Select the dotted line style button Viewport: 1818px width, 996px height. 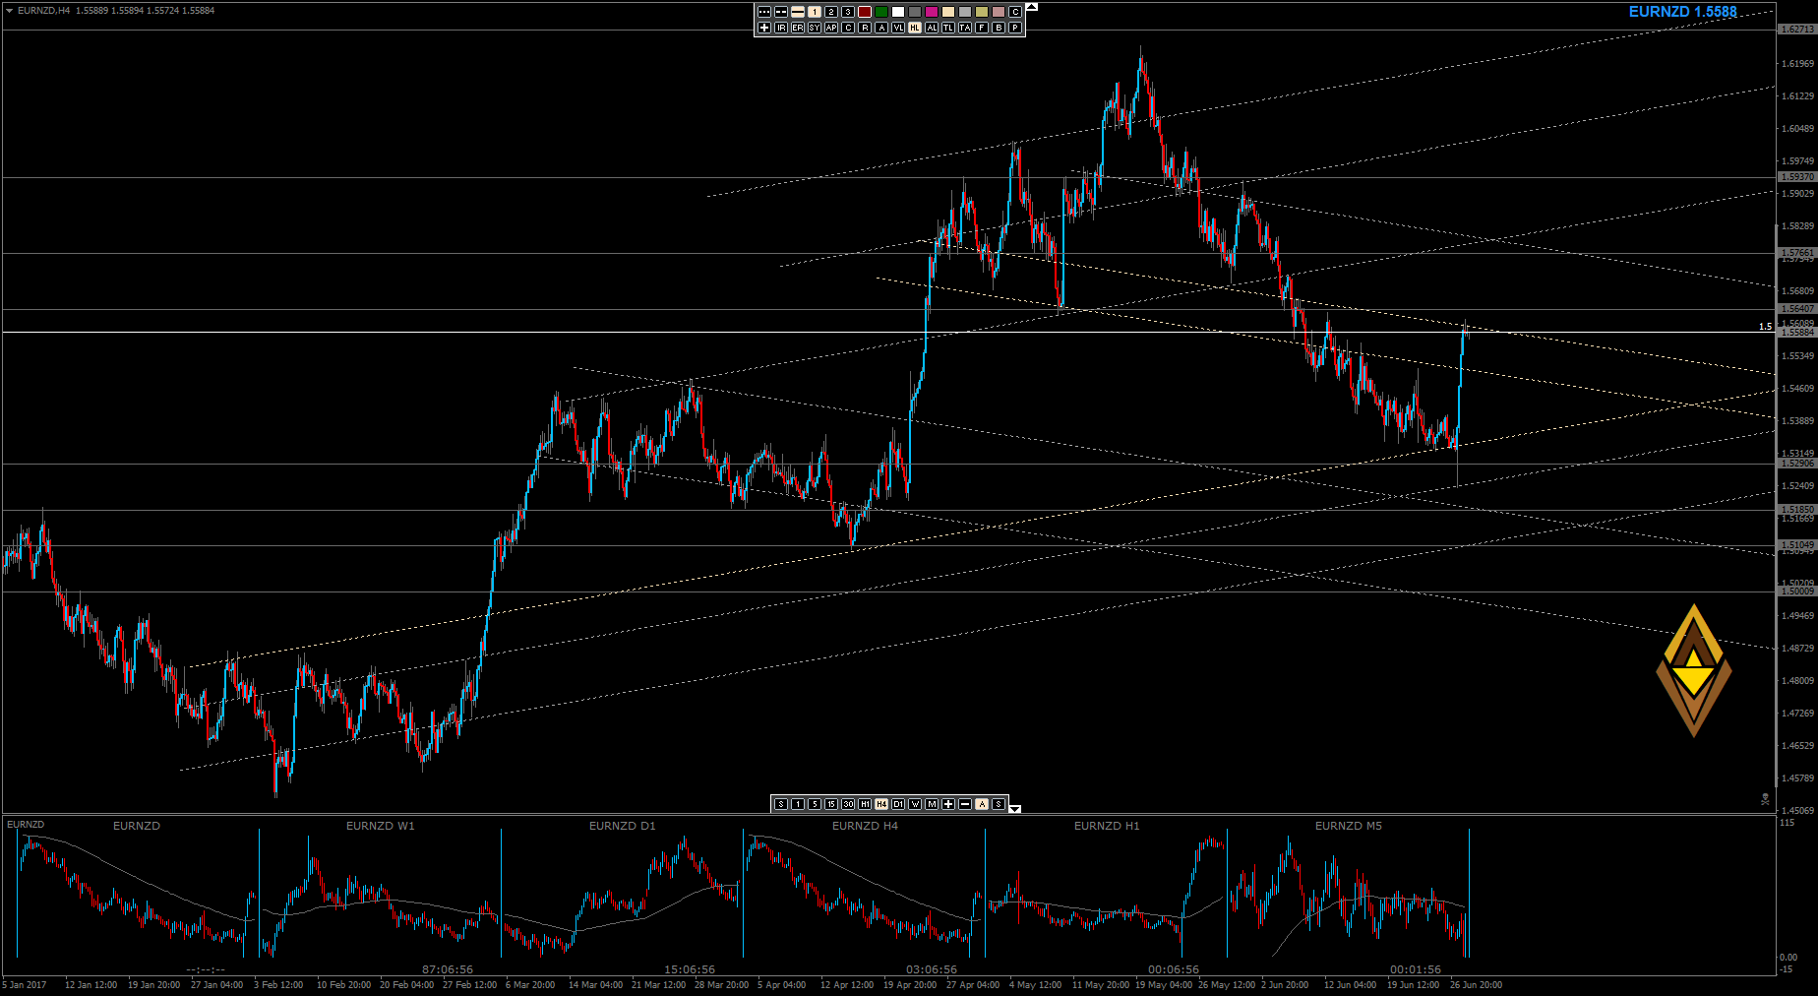point(764,12)
